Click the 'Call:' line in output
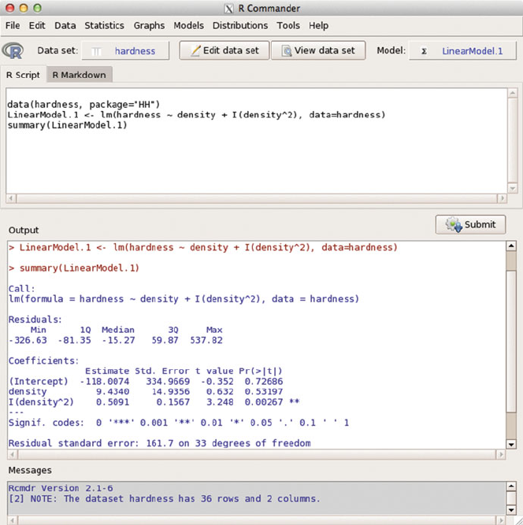Image resolution: width=523 pixels, height=525 pixels. (22, 289)
